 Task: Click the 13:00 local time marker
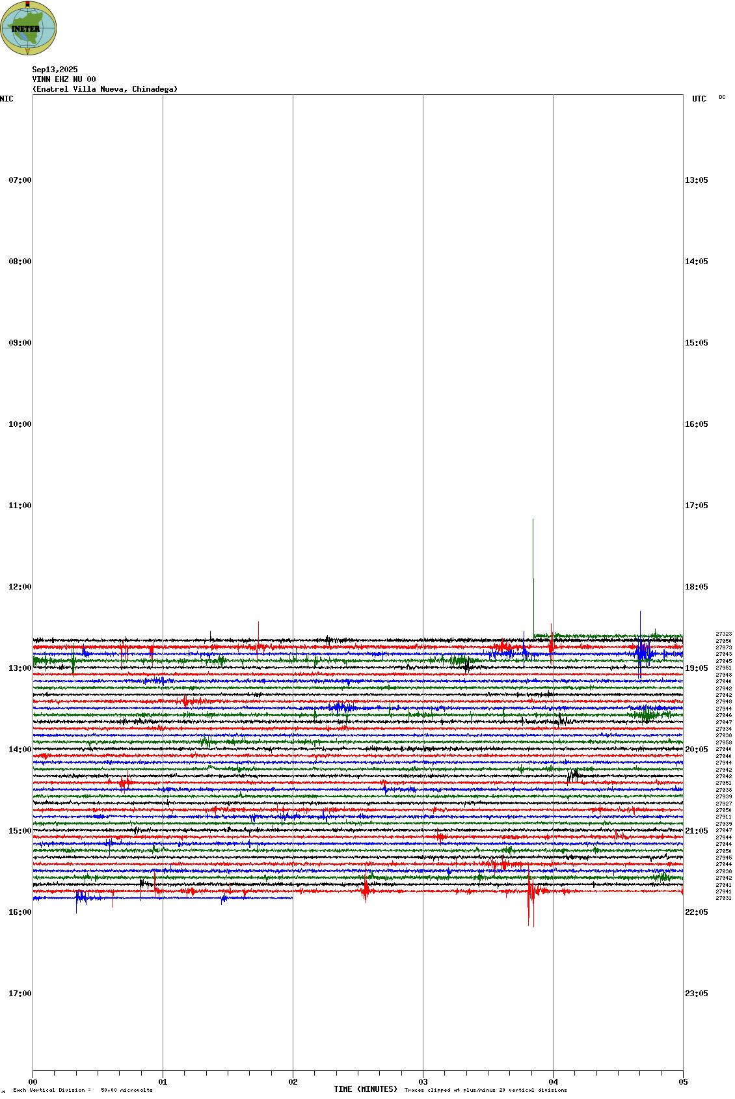point(20,668)
